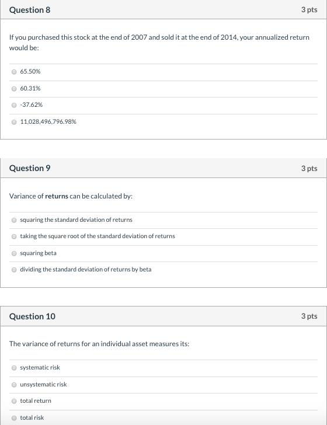Pick the 11,028,496,796.98% option
327x425 pixels.
click(14, 122)
